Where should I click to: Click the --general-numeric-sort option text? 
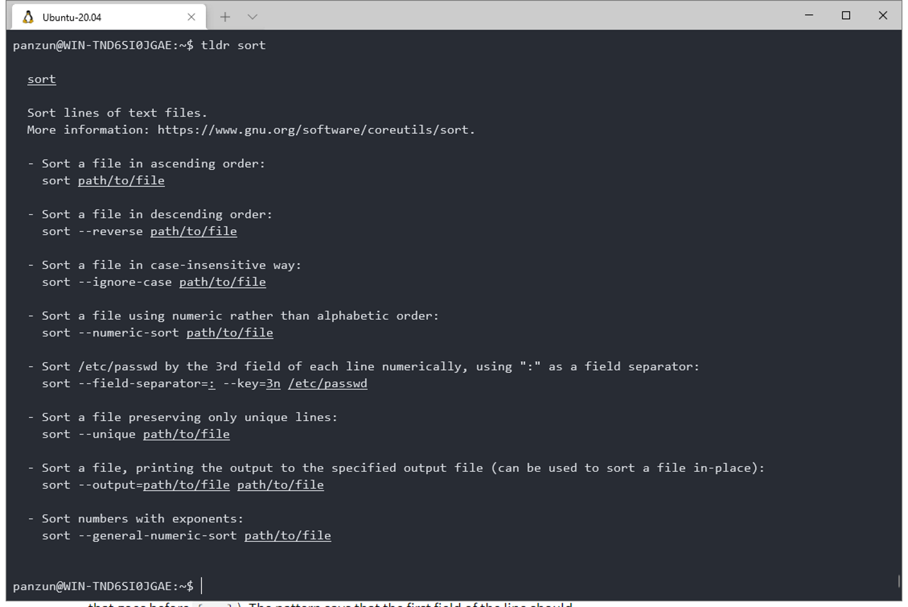158,536
